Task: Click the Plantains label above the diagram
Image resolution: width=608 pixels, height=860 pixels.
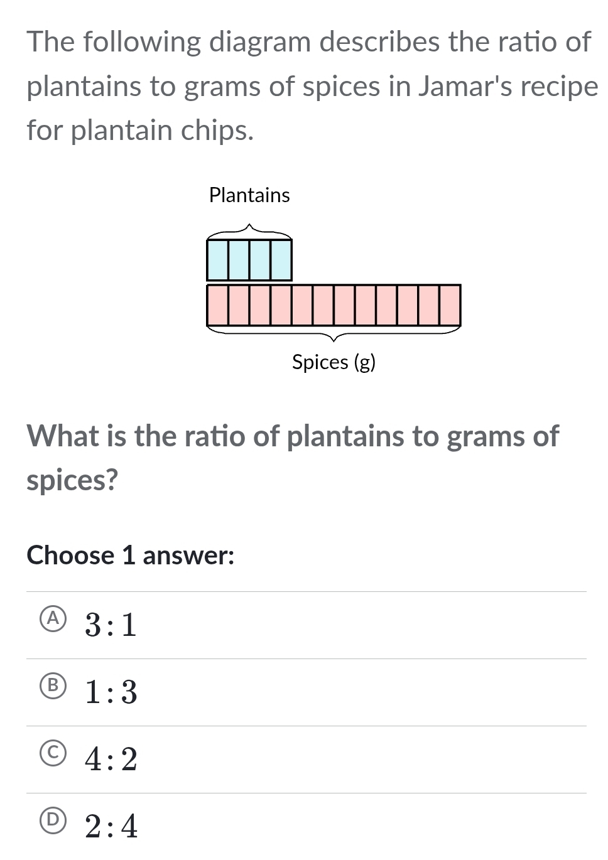Action: click(249, 195)
